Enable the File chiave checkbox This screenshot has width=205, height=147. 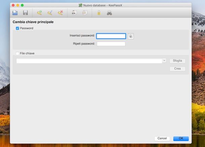click(17, 53)
